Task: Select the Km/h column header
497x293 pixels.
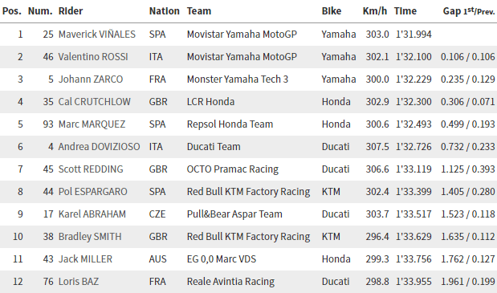Action: pyautogui.click(x=375, y=11)
